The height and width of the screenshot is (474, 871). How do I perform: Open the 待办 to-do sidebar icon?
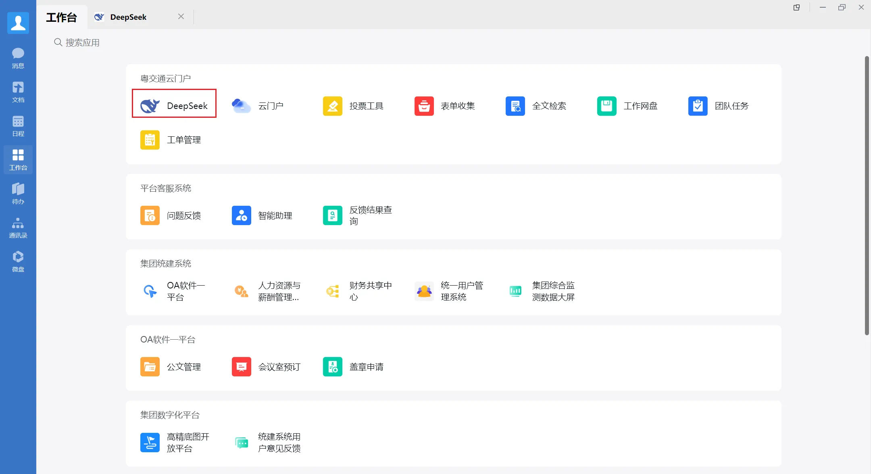coord(18,193)
